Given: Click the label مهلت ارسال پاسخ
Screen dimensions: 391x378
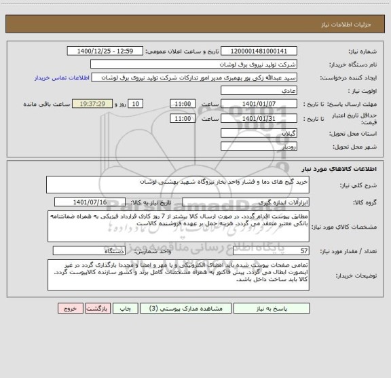Looking at the screenshot, I should [352, 105].
